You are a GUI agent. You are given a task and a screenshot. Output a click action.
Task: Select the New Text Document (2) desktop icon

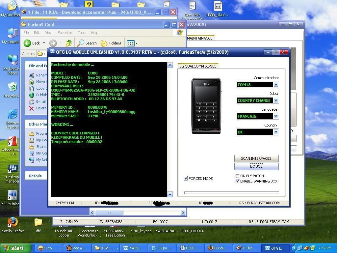[x=192, y=10]
